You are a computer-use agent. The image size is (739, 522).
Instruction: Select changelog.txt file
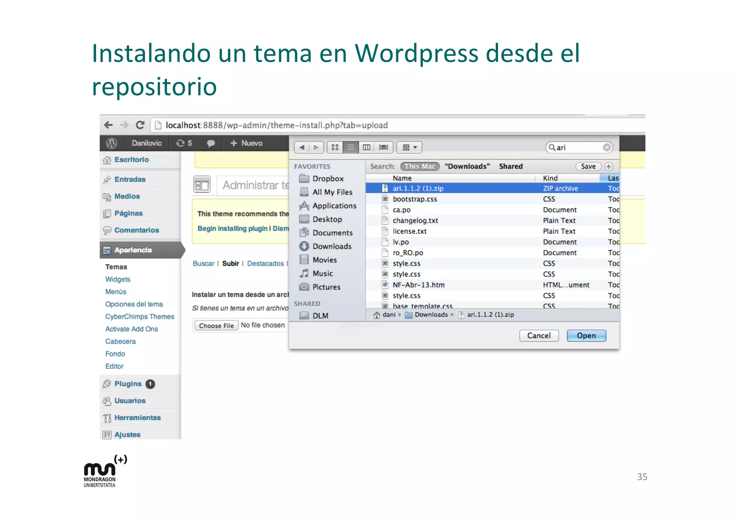coord(493,220)
